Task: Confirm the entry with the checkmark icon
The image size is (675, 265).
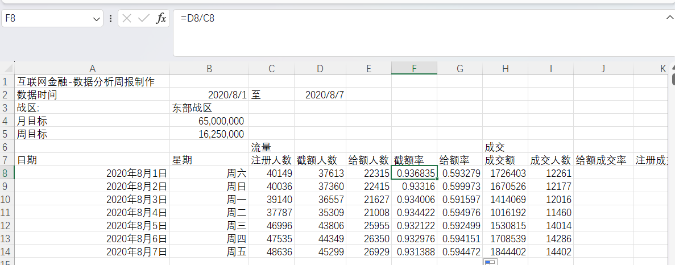Action: tap(144, 18)
